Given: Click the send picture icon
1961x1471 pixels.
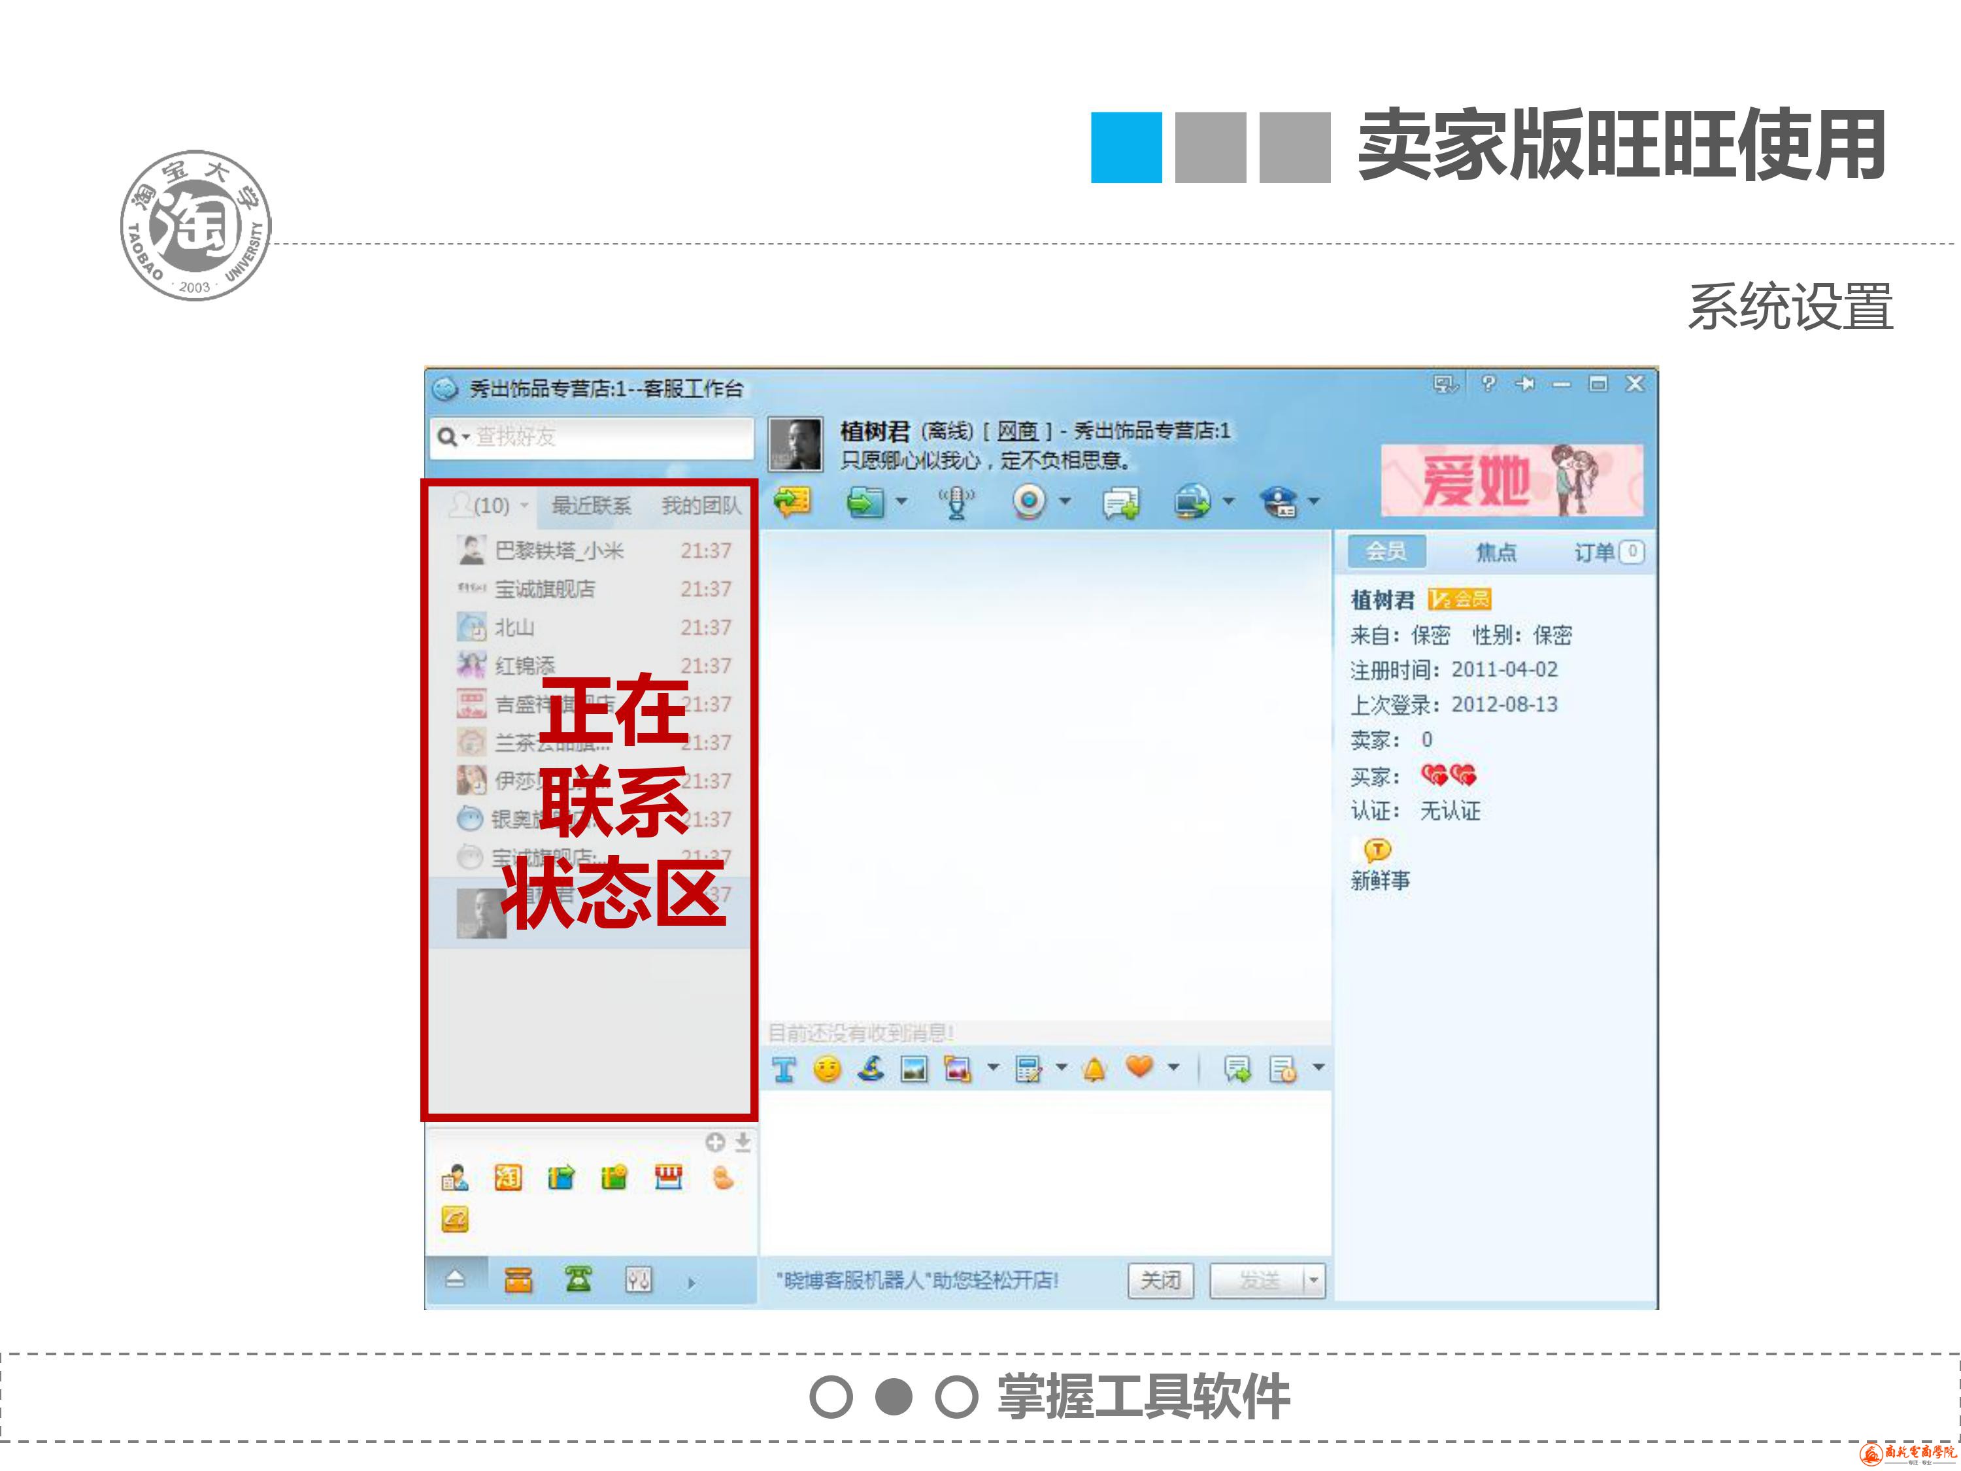Looking at the screenshot, I should click(x=914, y=1070).
